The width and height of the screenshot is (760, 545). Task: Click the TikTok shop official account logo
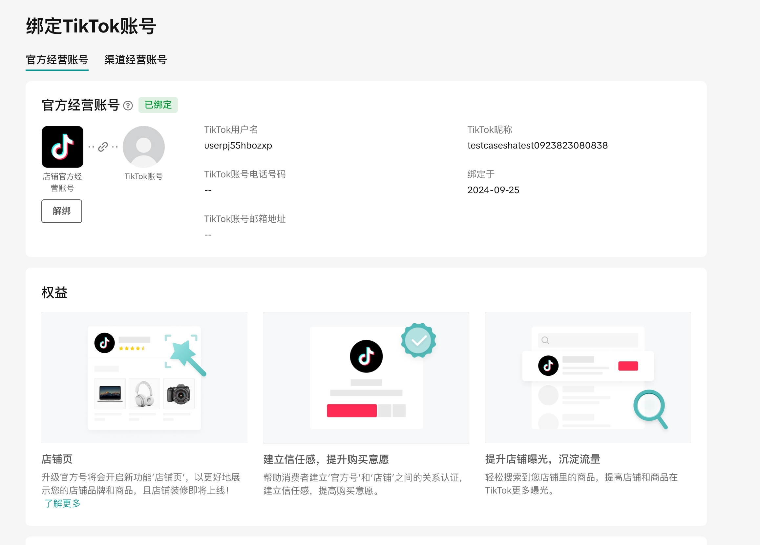pos(62,147)
